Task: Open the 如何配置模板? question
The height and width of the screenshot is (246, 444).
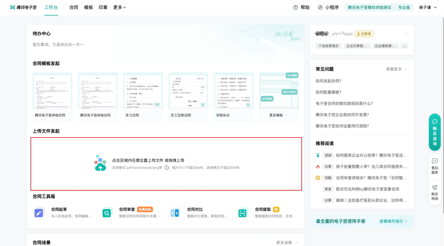Action: pyautogui.click(x=329, y=92)
